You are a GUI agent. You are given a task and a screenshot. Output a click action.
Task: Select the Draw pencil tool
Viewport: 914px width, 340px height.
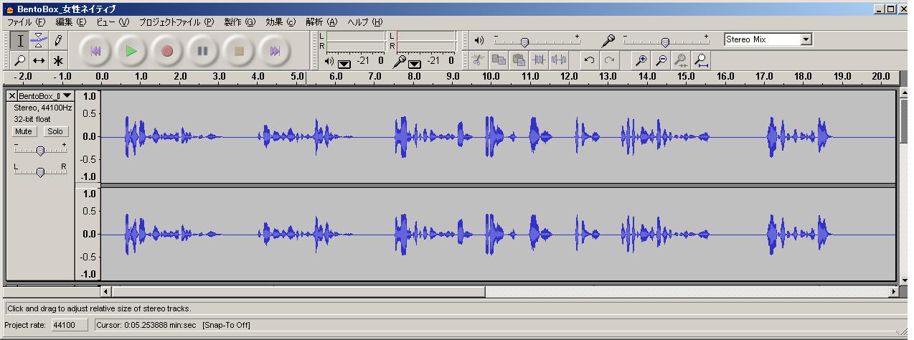57,41
